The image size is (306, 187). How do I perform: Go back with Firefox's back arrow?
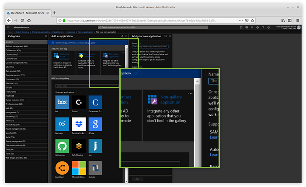coord(9,21)
